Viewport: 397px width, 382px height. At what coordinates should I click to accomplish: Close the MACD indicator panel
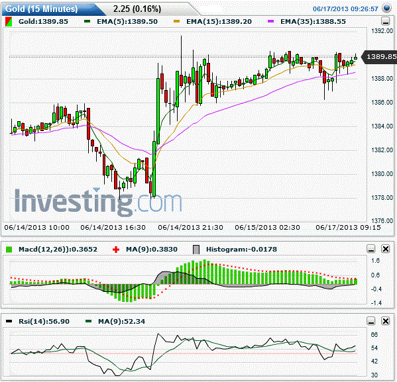(x=385, y=249)
